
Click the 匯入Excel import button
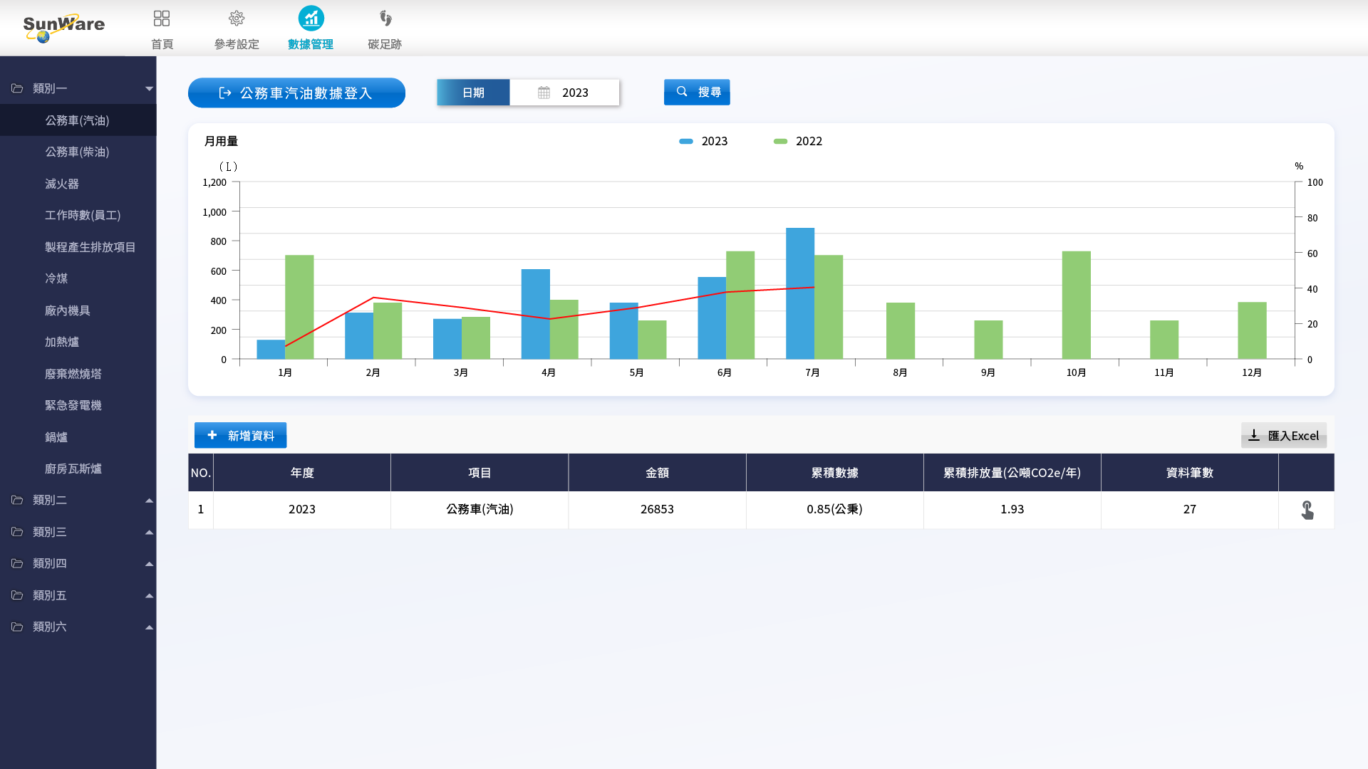click(1283, 436)
